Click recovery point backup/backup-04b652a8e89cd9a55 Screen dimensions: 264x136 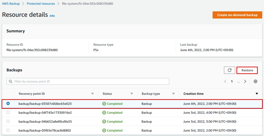click(x=45, y=122)
